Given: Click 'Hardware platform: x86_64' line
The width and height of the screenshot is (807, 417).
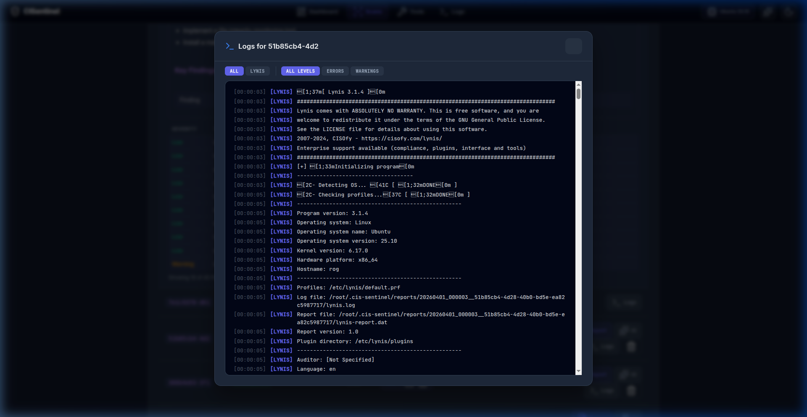Looking at the screenshot, I should click(x=401, y=260).
